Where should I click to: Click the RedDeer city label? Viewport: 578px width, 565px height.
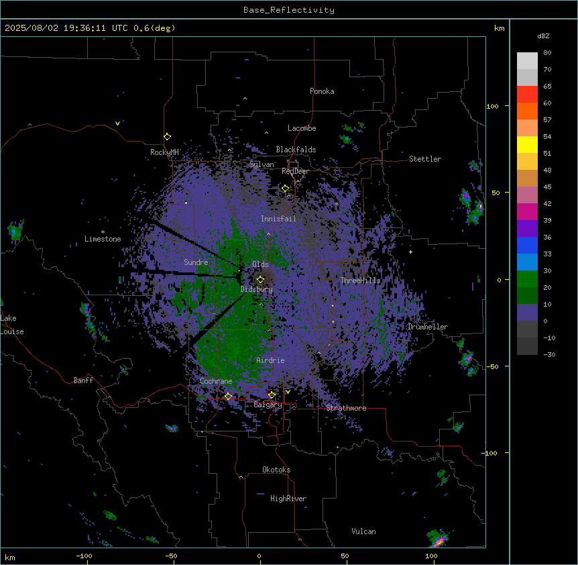pyautogui.click(x=295, y=171)
